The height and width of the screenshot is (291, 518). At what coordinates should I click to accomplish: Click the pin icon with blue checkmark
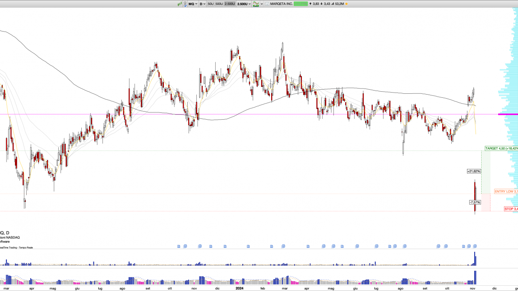[x=185, y=4]
